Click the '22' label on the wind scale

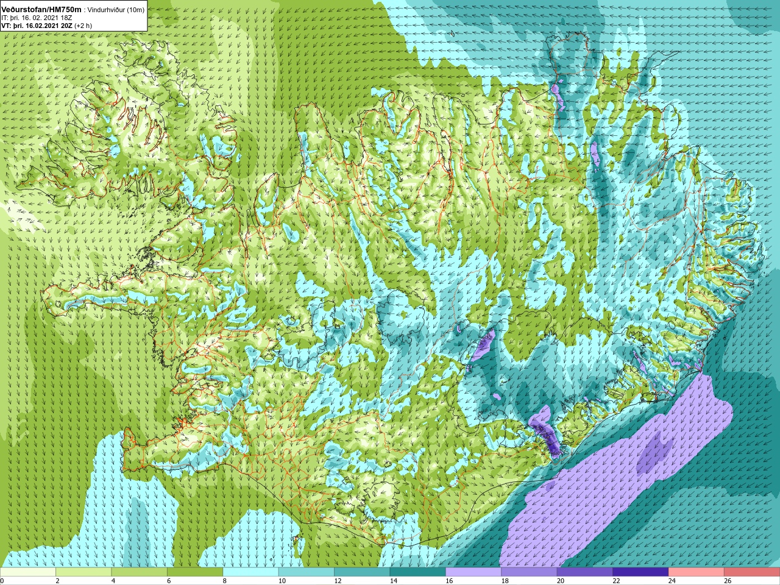[616, 581]
